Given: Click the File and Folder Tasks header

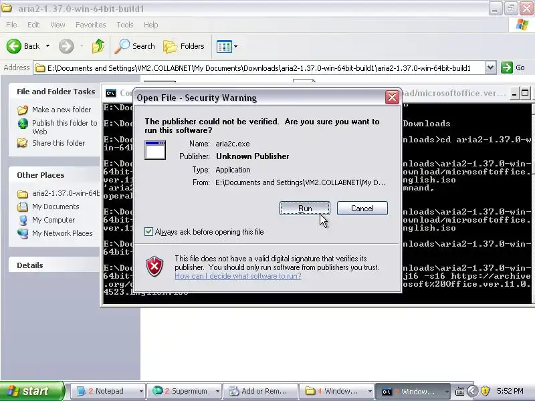Looking at the screenshot, I should point(55,92).
